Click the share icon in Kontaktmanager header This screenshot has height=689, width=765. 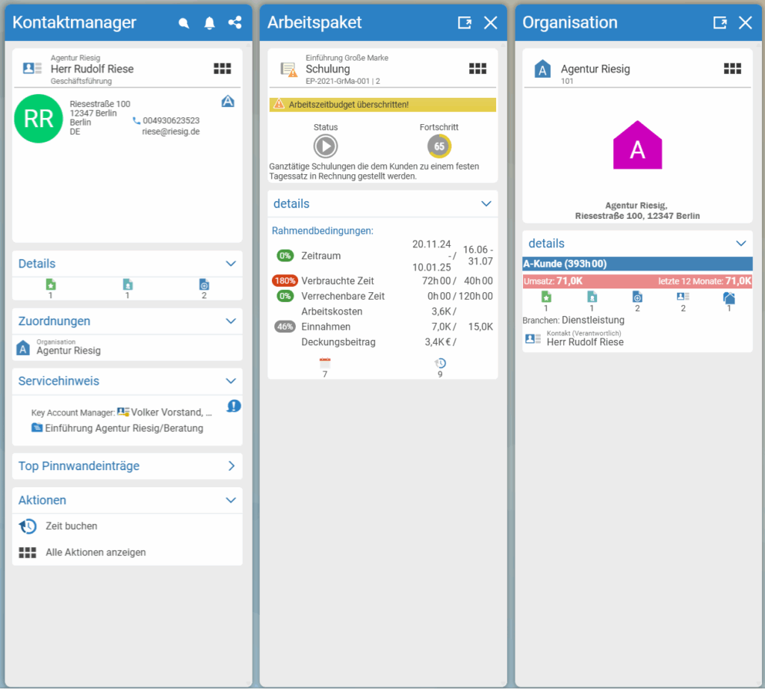[x=235, y=22]
